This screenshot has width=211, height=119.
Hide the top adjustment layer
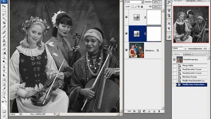click(127, 17)
